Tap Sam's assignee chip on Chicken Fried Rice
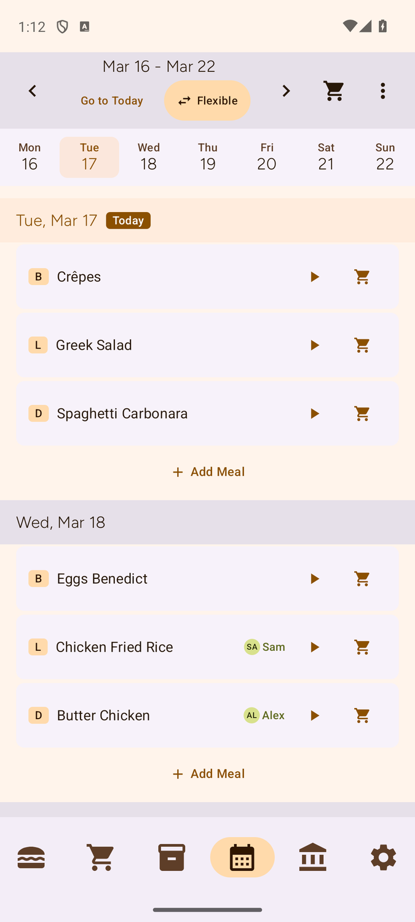 click(x=265, y=647)
